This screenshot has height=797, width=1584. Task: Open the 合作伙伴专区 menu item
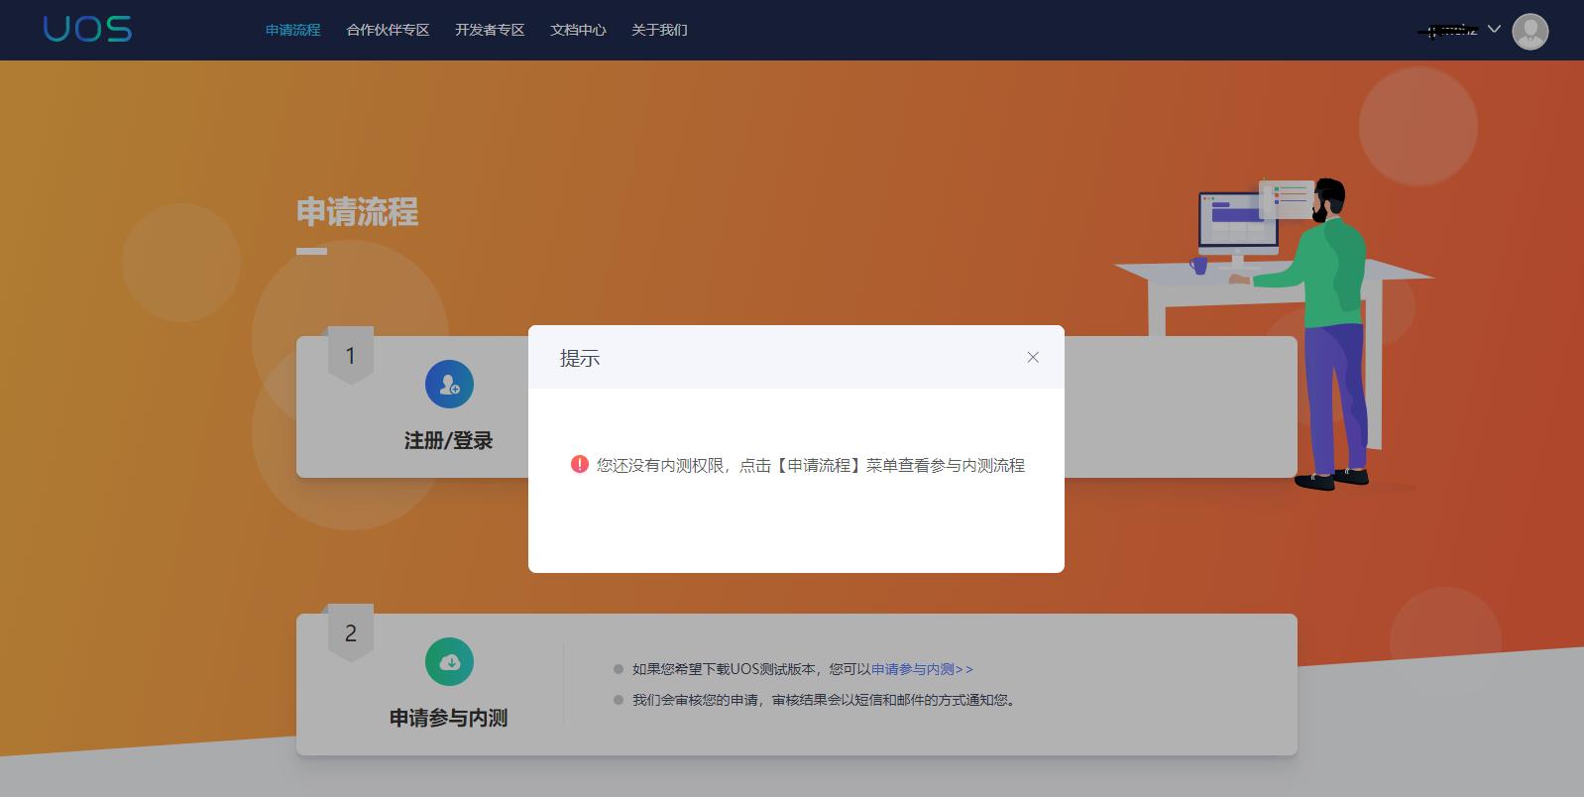[388, 30]
